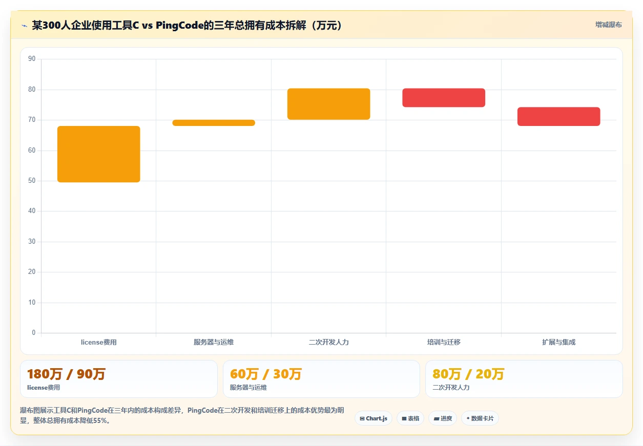Click the 扩展与集成 x-axis label
This screenshot has height=446, width=643.
pyautogui.click(x=558, y=342)
